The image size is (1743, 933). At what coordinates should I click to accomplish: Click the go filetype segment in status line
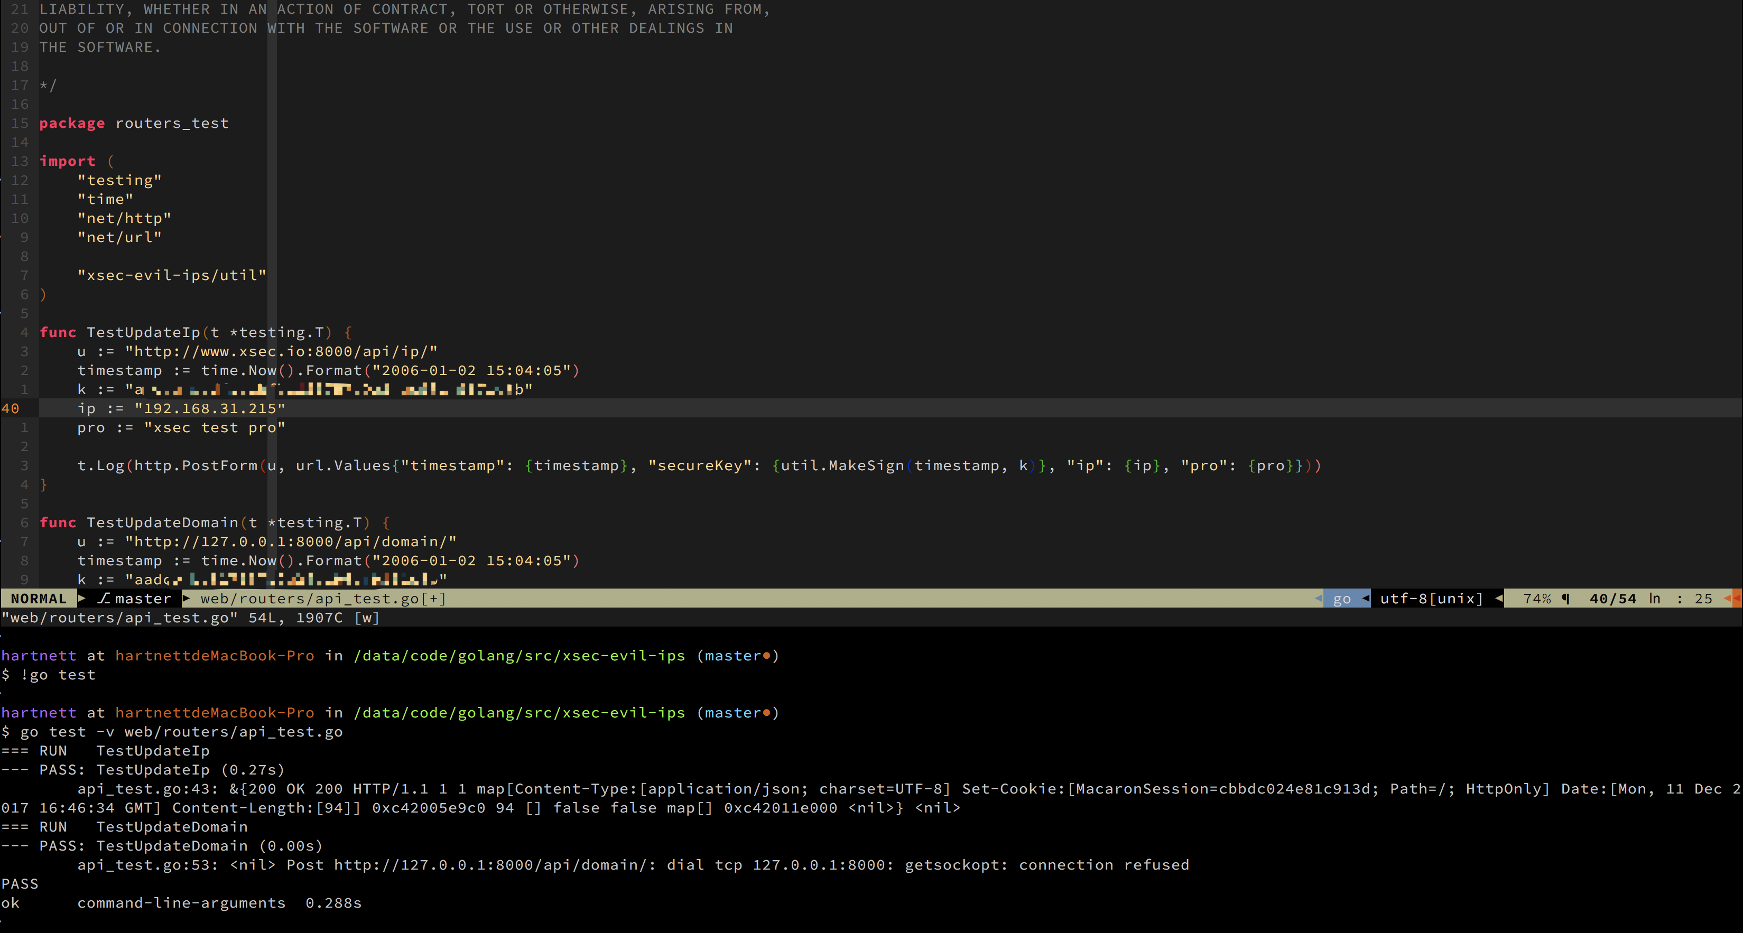point(1341,598)
